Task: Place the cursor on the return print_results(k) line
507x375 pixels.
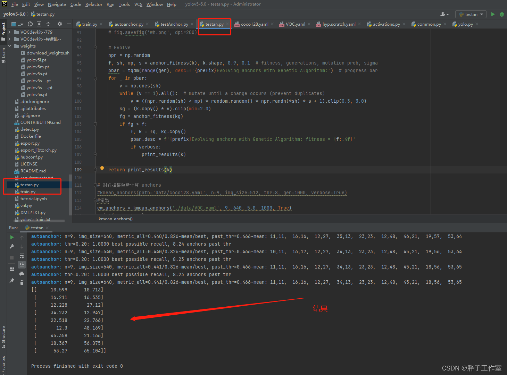Action: click(x=140, y=170)
